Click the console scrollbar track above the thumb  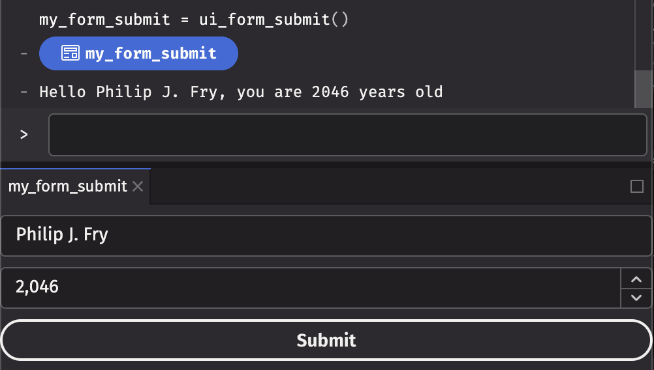click(644, 33)
